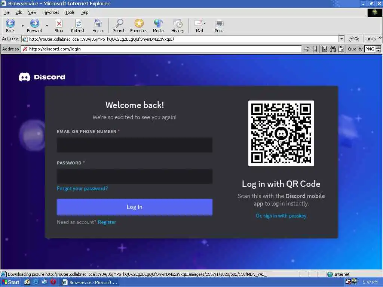This screenshot has width=383, height=287.
Task: Click the Browservice bookmarks list icon
Action: pyautogui.click(x=324, y=49)
